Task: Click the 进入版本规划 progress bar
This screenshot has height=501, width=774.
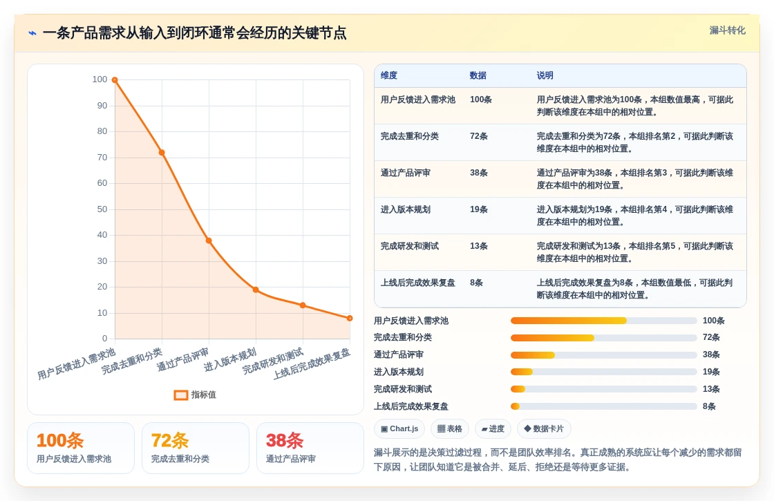Action: [604, 372]
